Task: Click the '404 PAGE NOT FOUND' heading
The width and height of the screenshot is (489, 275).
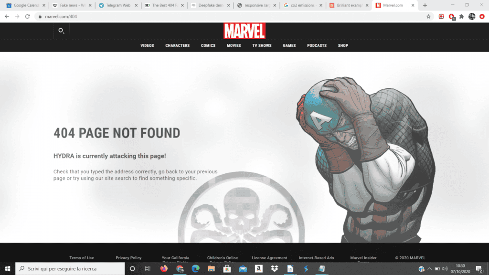Action: click(x=117, y=133)
